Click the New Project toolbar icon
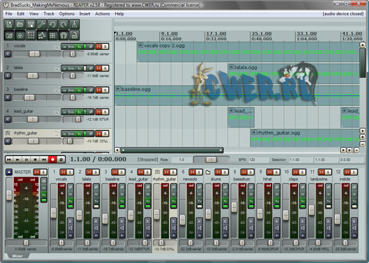Screen dimensions: 369x263 tap(9, 24)
